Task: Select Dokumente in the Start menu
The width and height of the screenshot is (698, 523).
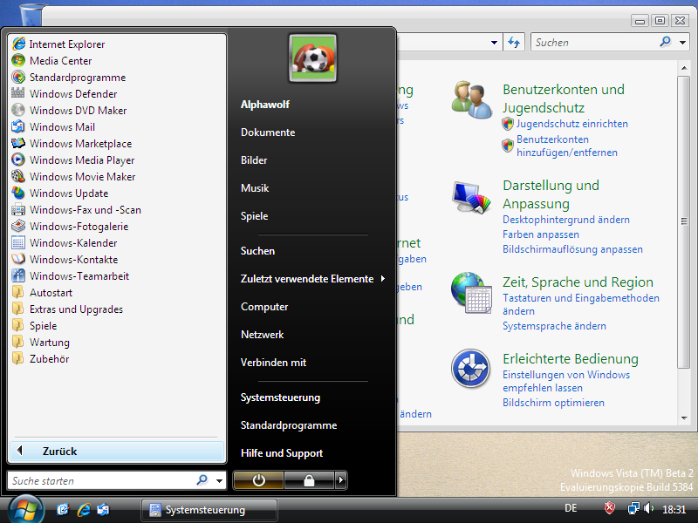Action: click(x=268, y=132)
